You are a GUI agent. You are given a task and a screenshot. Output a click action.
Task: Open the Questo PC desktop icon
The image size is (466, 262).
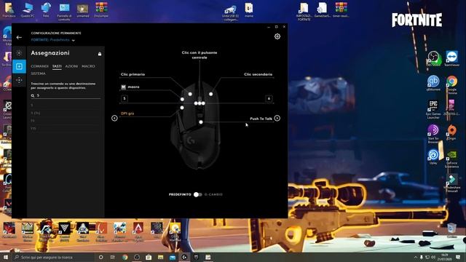pos(28,9)
